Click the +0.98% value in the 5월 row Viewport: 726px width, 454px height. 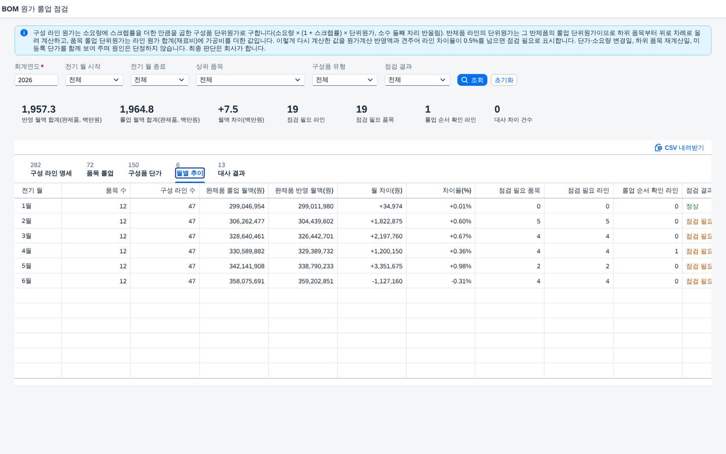(460, 266)
